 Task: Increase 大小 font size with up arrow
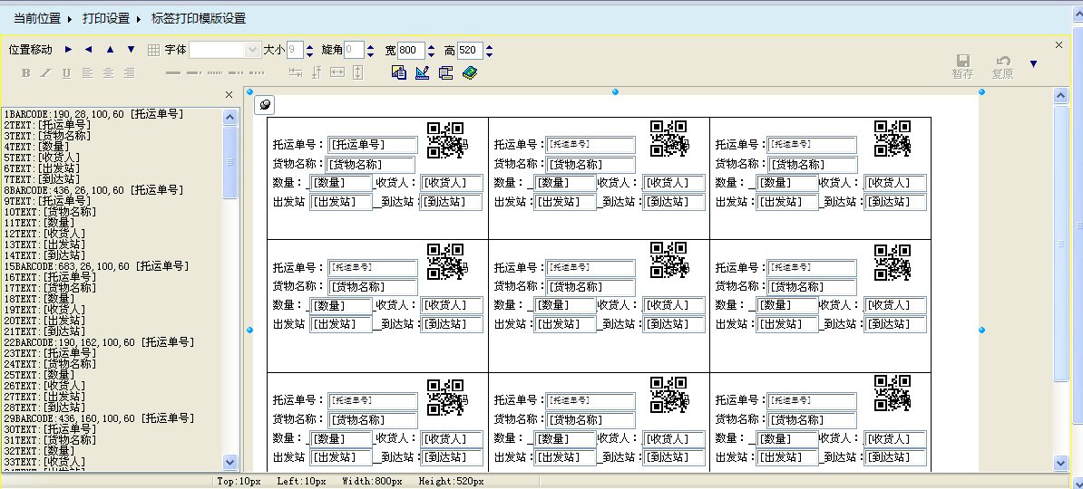point(309,46)
